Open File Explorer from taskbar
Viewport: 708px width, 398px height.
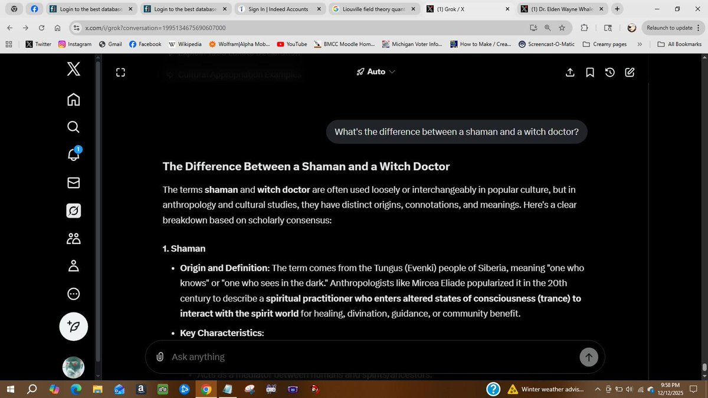[97, 389]
